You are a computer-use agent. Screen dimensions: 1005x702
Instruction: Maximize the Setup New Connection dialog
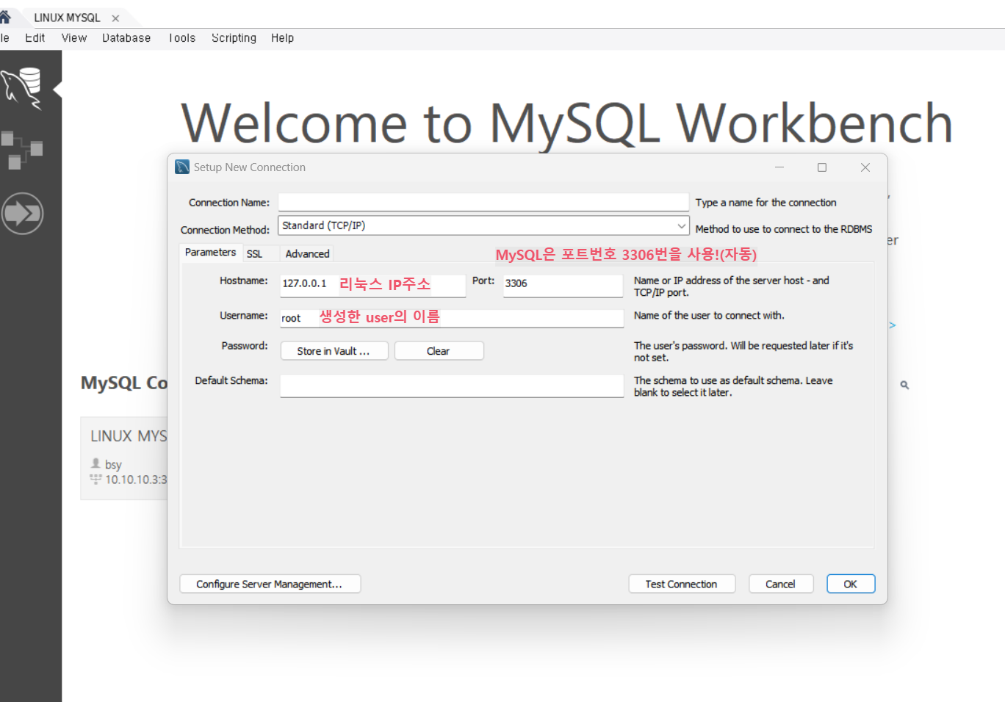pyautogui.click(x=822, y=167)
